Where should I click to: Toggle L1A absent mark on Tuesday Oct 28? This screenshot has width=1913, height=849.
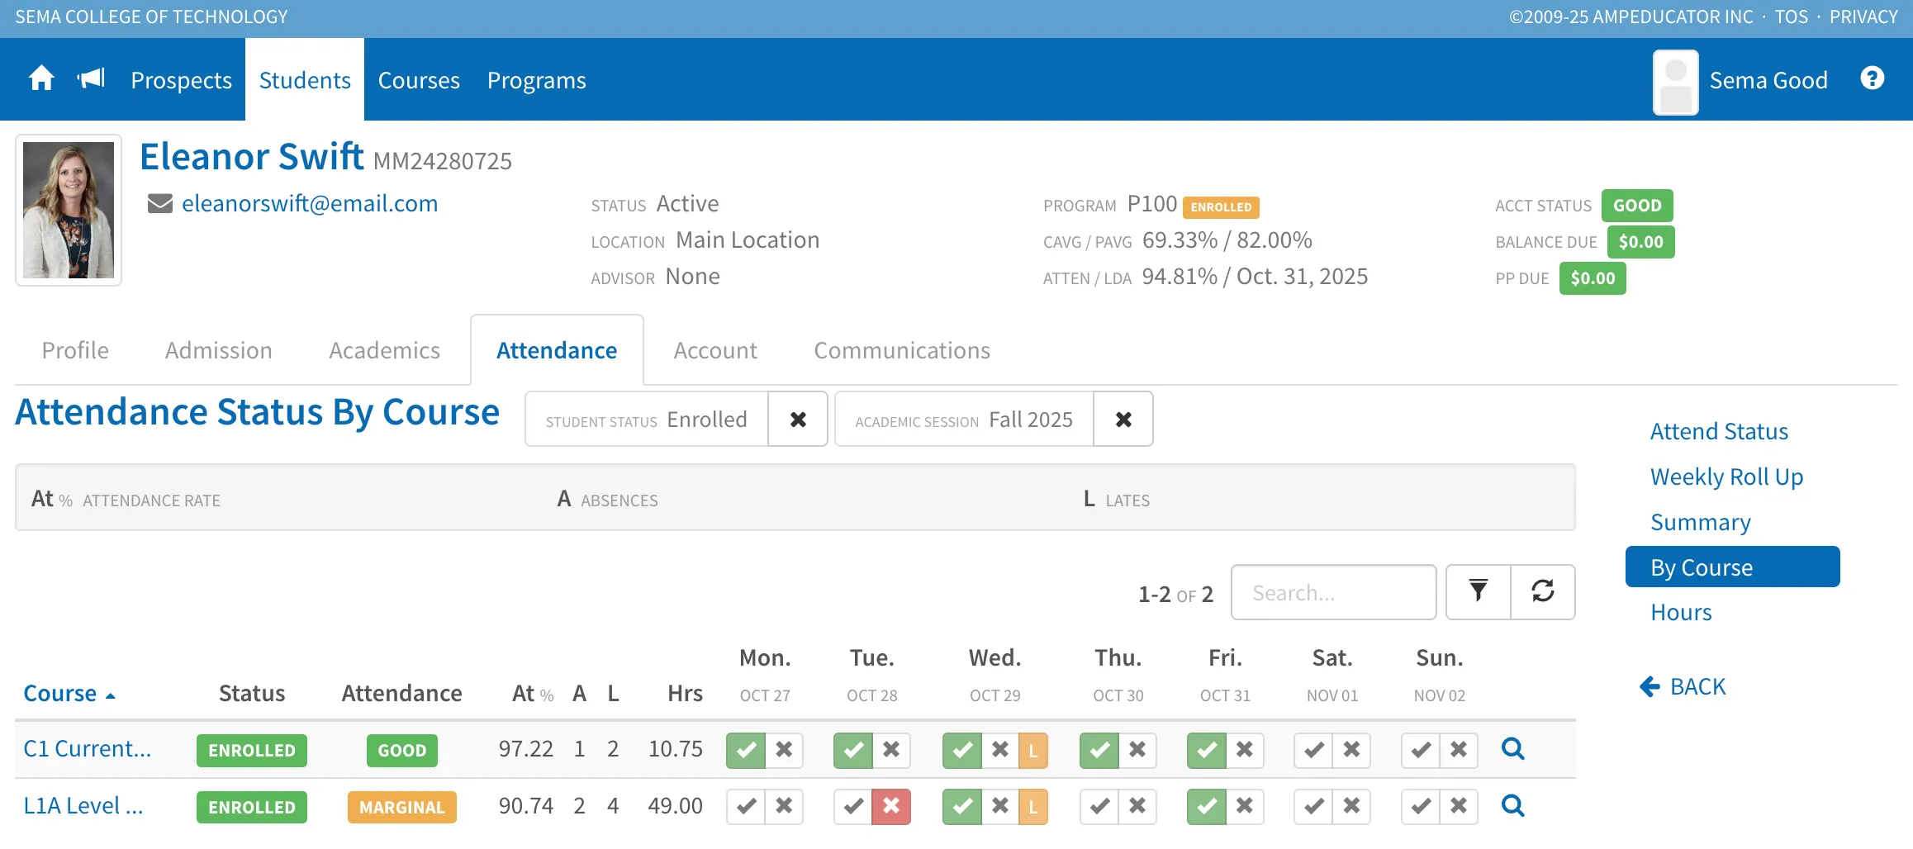pyautogui.click(x=891, y=806)
